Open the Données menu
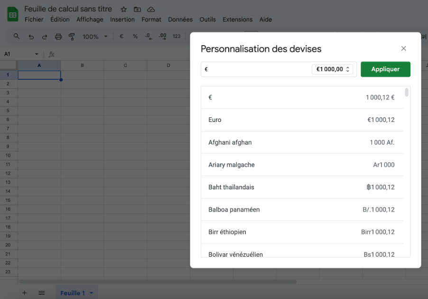The image size is (428, 299). click(180, 19)
